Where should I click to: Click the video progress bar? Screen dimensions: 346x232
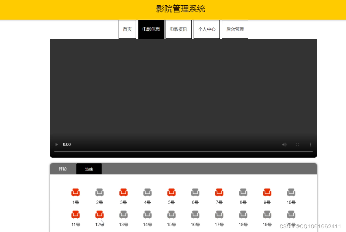(183, 152)
